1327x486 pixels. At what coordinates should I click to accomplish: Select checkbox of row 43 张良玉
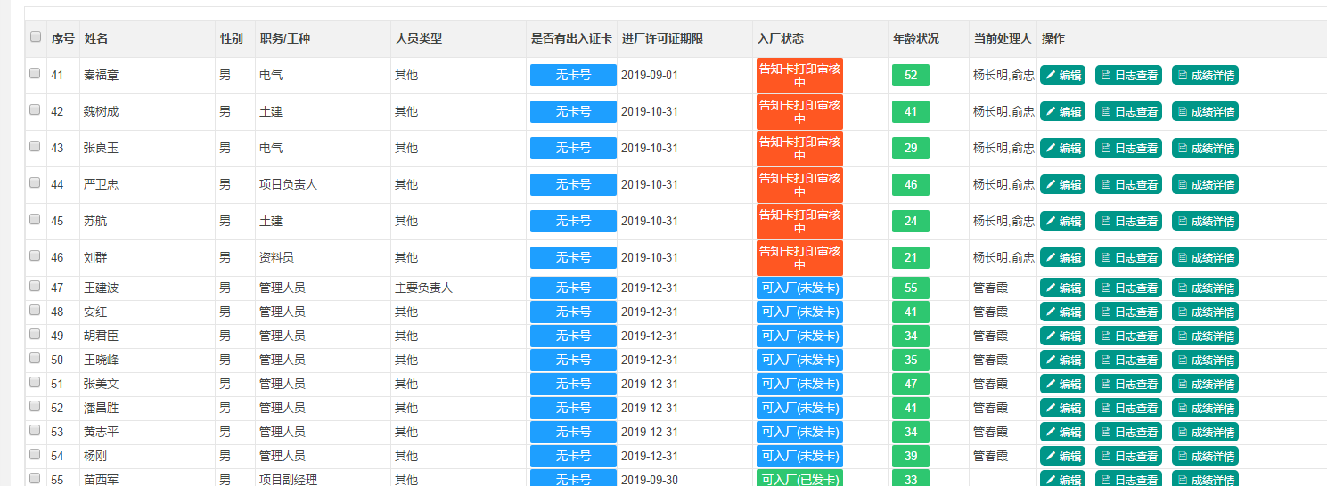tap(35, 147)
